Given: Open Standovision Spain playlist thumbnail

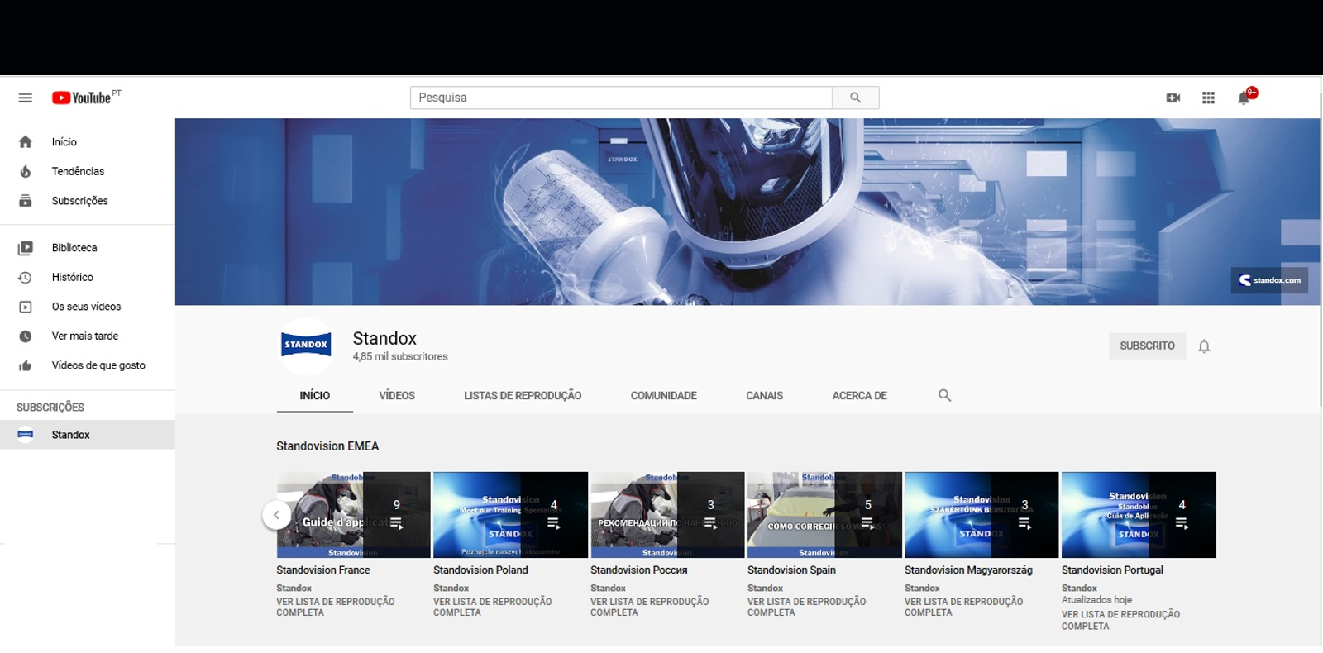Looking at the screenshot, I should [824, 515].
